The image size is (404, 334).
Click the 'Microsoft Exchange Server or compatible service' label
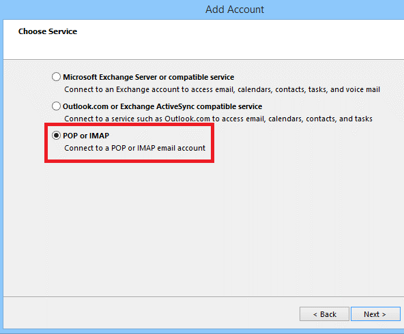click(x=148, y=77)
